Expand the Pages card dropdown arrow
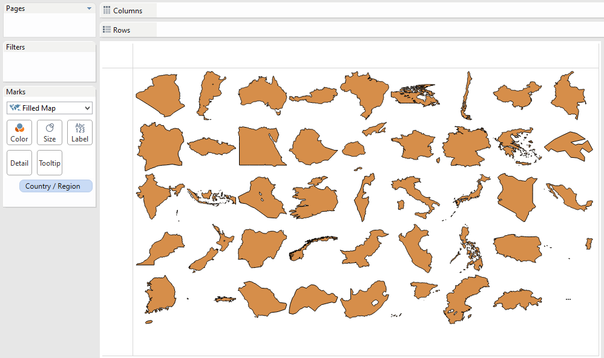This screenshot has height=358, width=604. tap(90, 8)
